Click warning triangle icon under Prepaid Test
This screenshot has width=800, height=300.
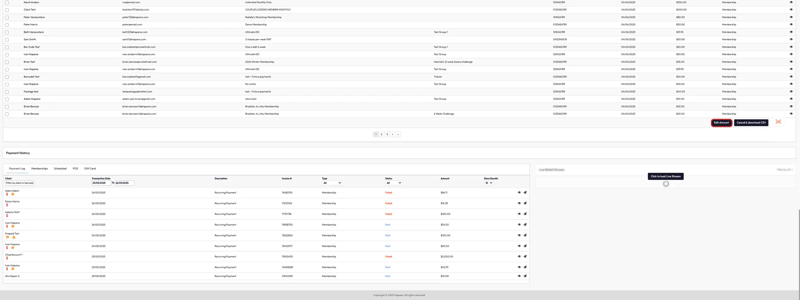click(x=14, y=237)
